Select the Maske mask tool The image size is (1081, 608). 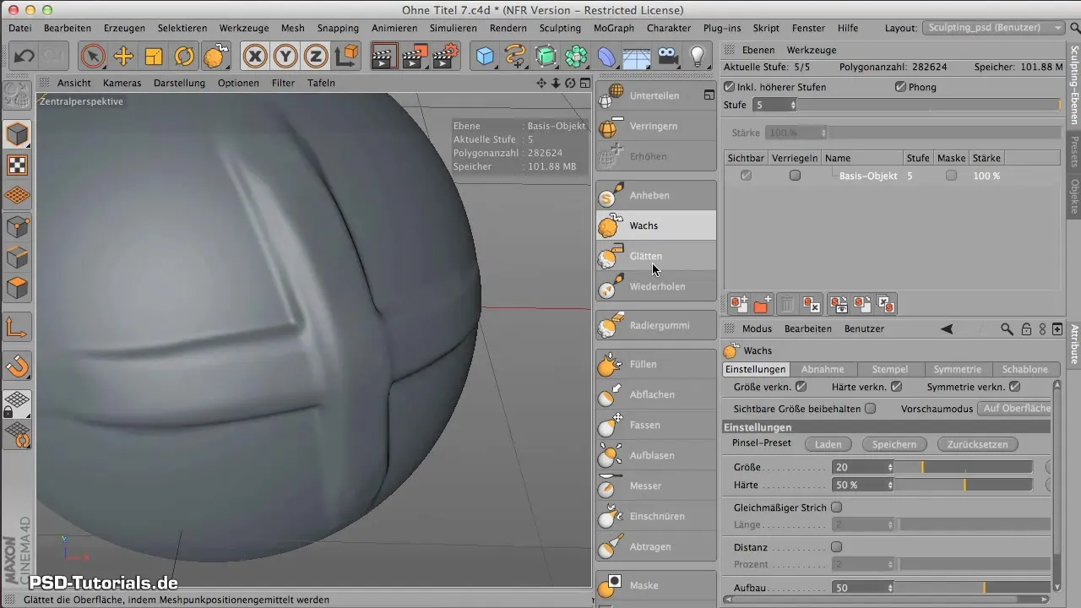pos(655,585)
